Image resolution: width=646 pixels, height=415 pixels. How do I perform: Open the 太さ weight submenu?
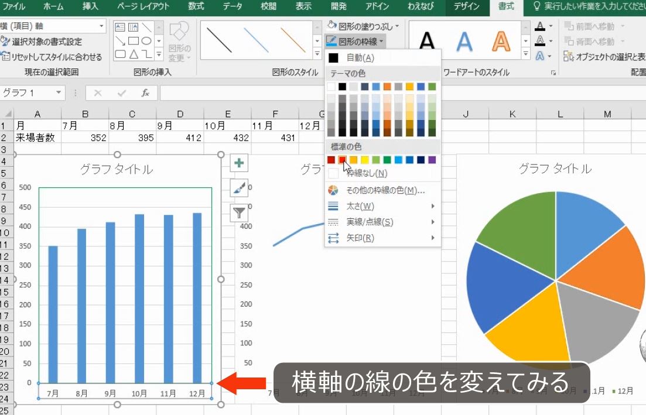click(x=382, y=206)
